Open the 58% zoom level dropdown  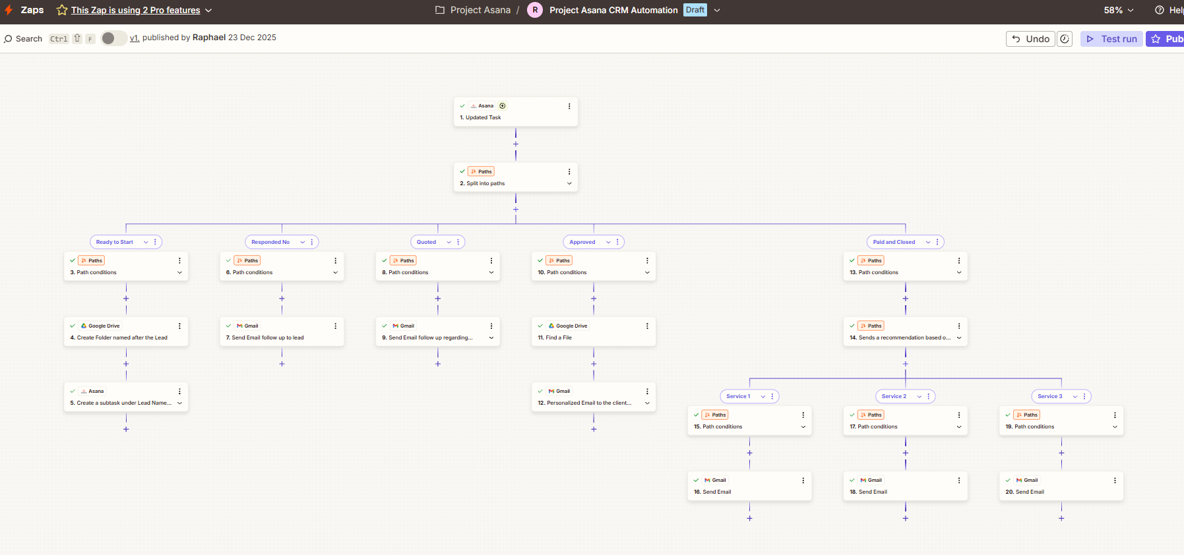click(x=1119, y=10)
